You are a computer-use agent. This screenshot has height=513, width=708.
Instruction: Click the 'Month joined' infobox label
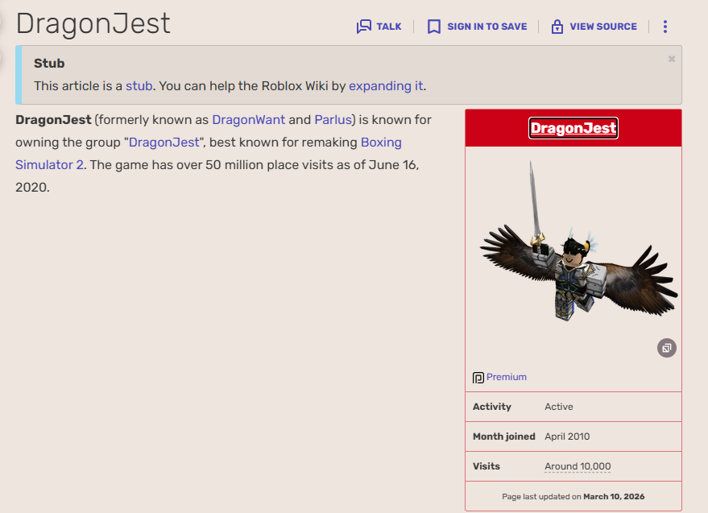tap(504, 436)
